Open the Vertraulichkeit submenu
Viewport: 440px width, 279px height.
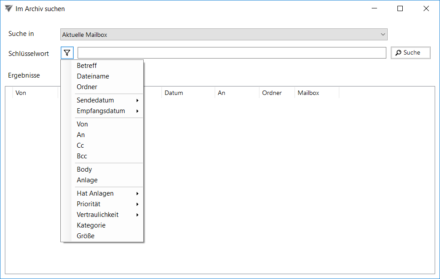click(x=98, y=215)
